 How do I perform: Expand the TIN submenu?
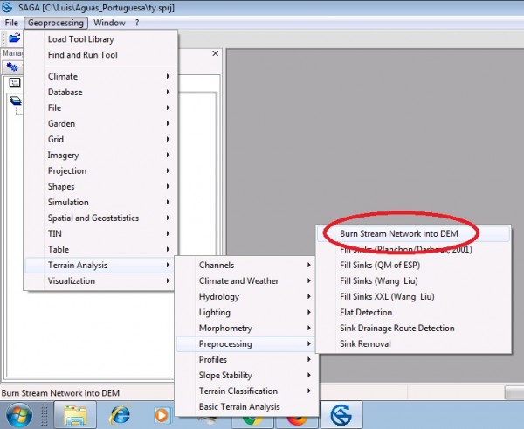(100, 233)
